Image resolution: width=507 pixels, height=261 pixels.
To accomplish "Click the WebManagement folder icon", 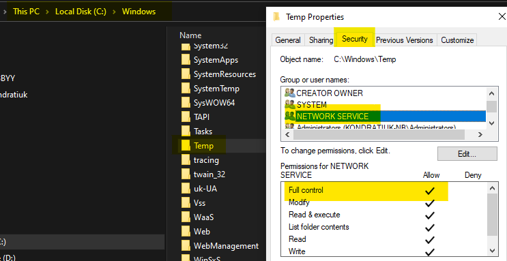I will tap(186, 246).
